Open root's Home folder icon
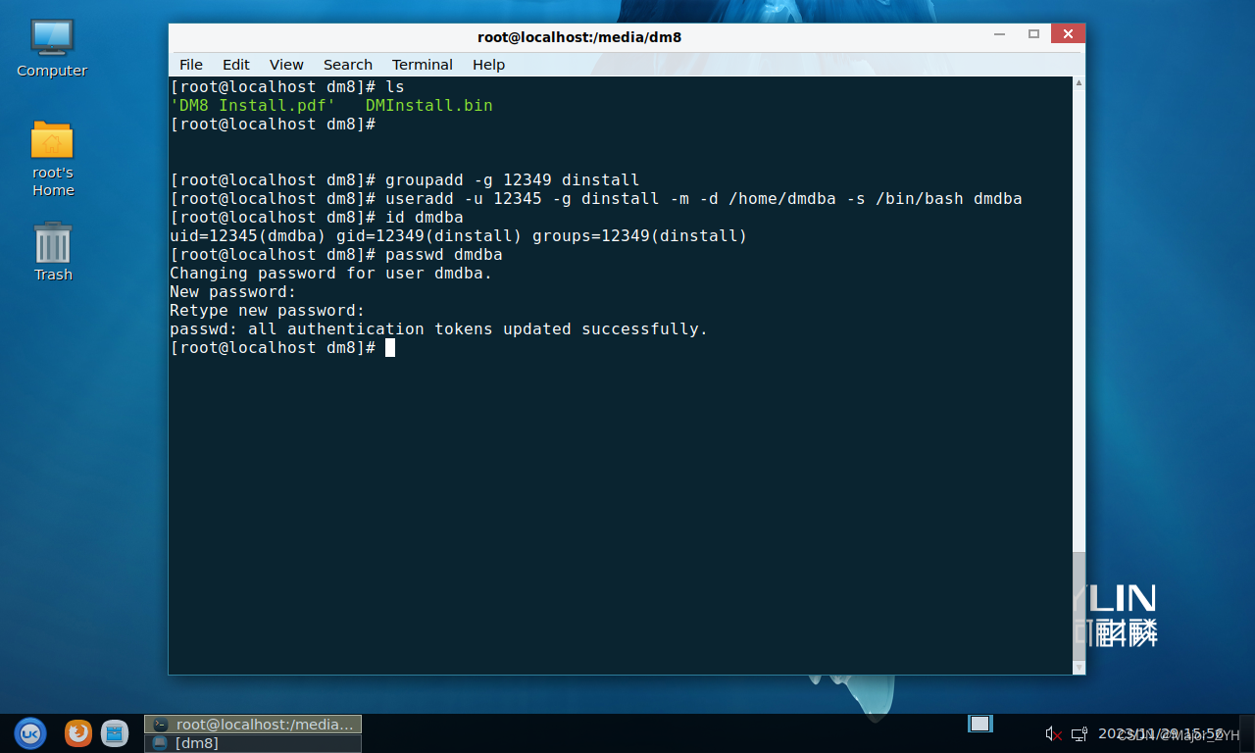This screenshot has width=1255, height=753. tap(52, 159)
